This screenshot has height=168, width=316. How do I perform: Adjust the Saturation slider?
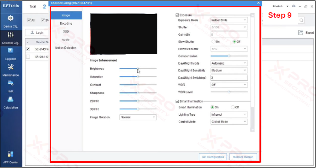click(138, 76)
